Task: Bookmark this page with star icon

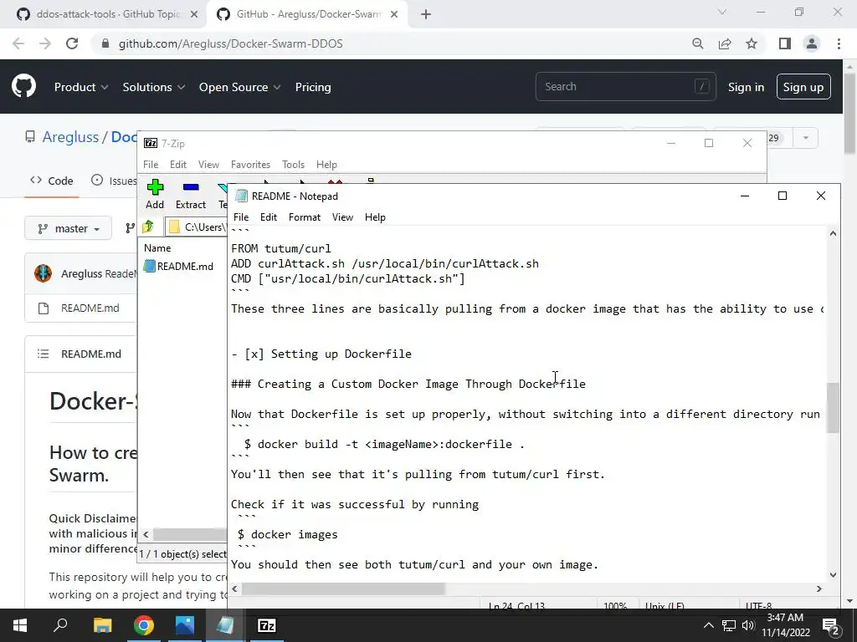Action: point(752,43)
